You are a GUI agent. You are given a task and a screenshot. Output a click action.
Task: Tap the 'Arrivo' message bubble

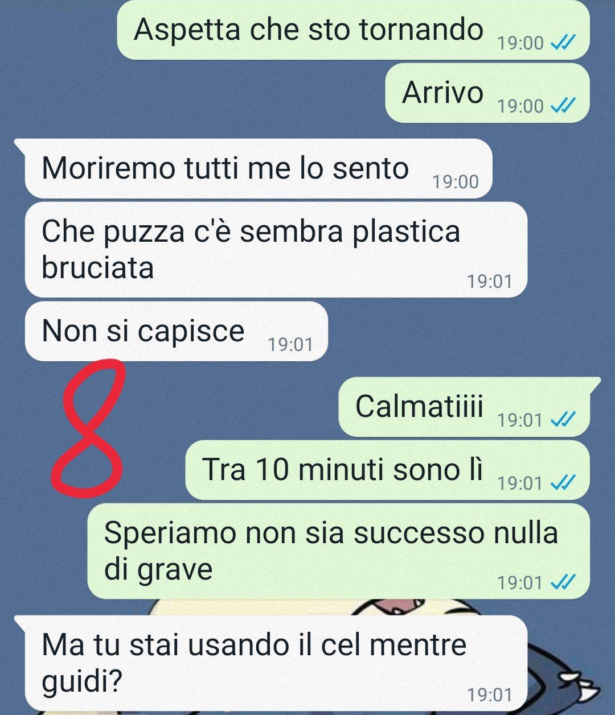[487, 93]
